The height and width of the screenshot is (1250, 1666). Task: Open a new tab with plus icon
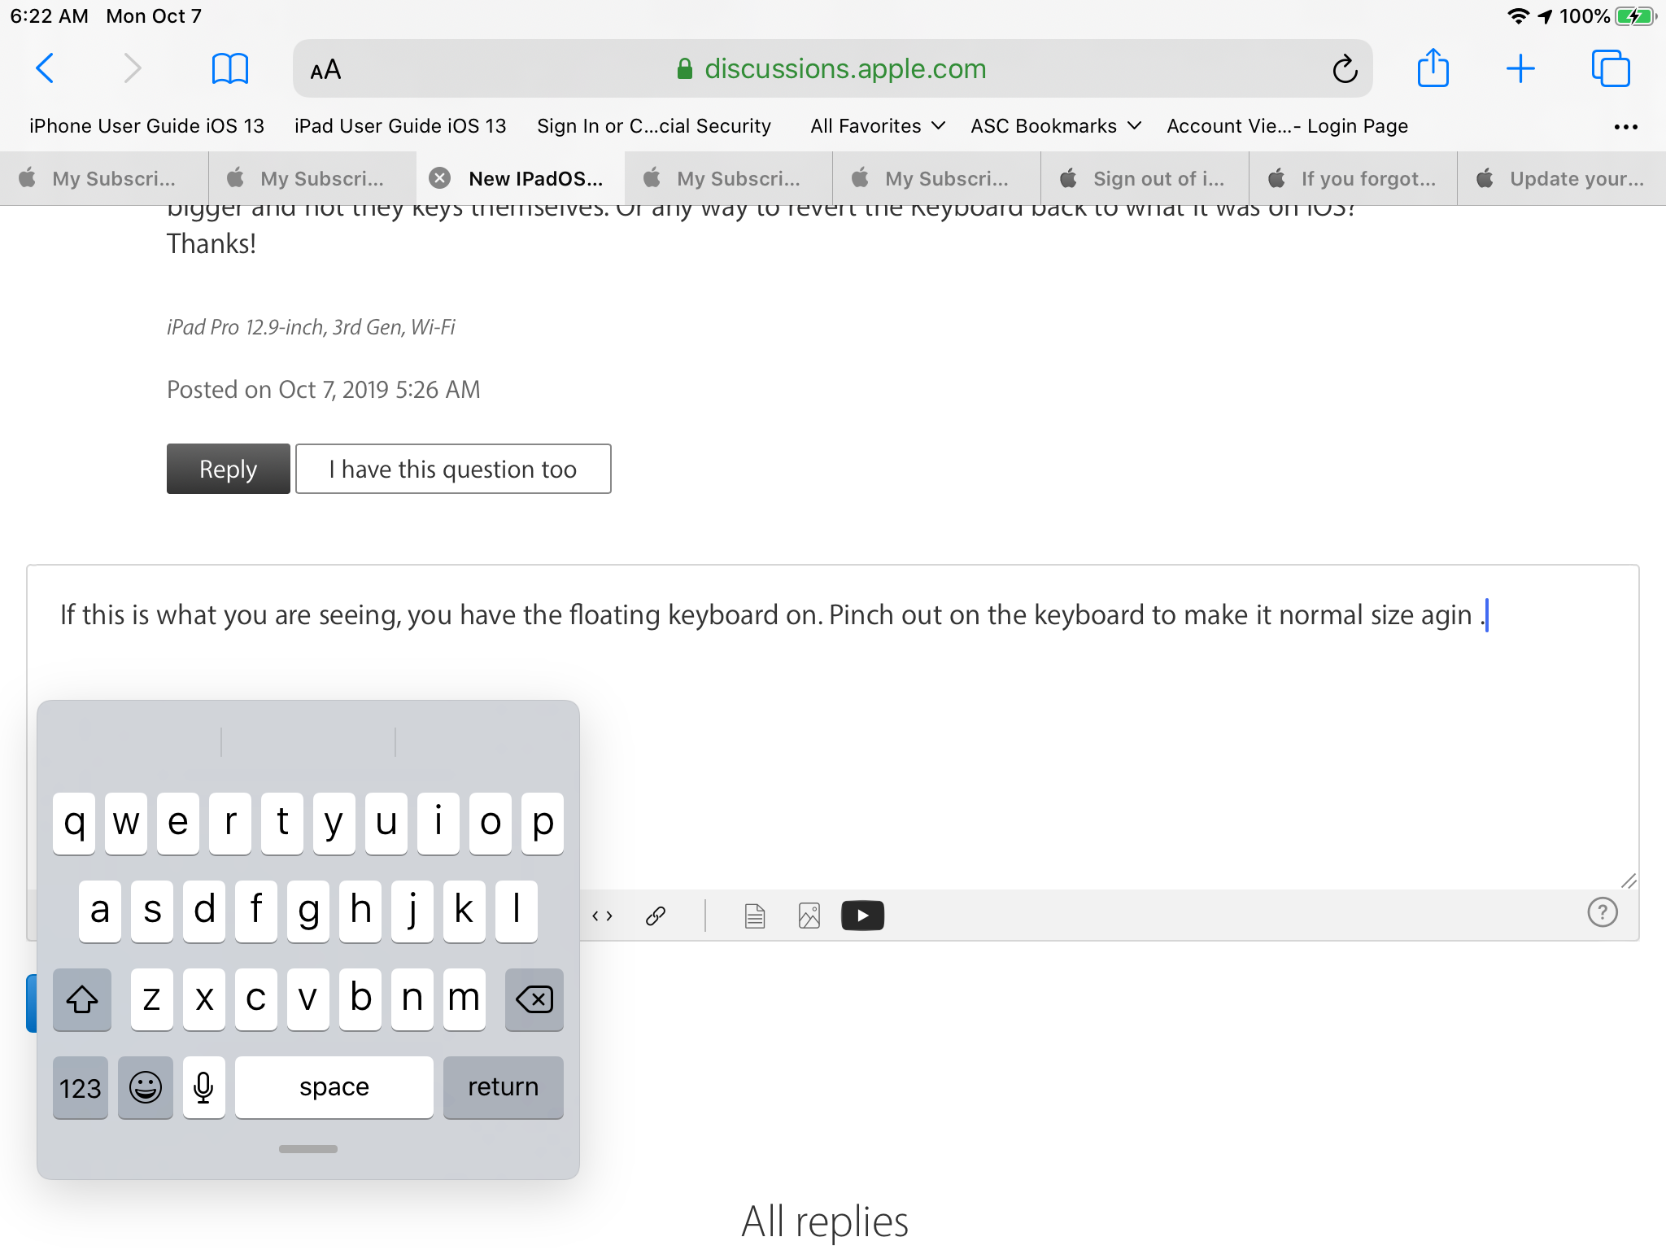(x=1520, y=68)
